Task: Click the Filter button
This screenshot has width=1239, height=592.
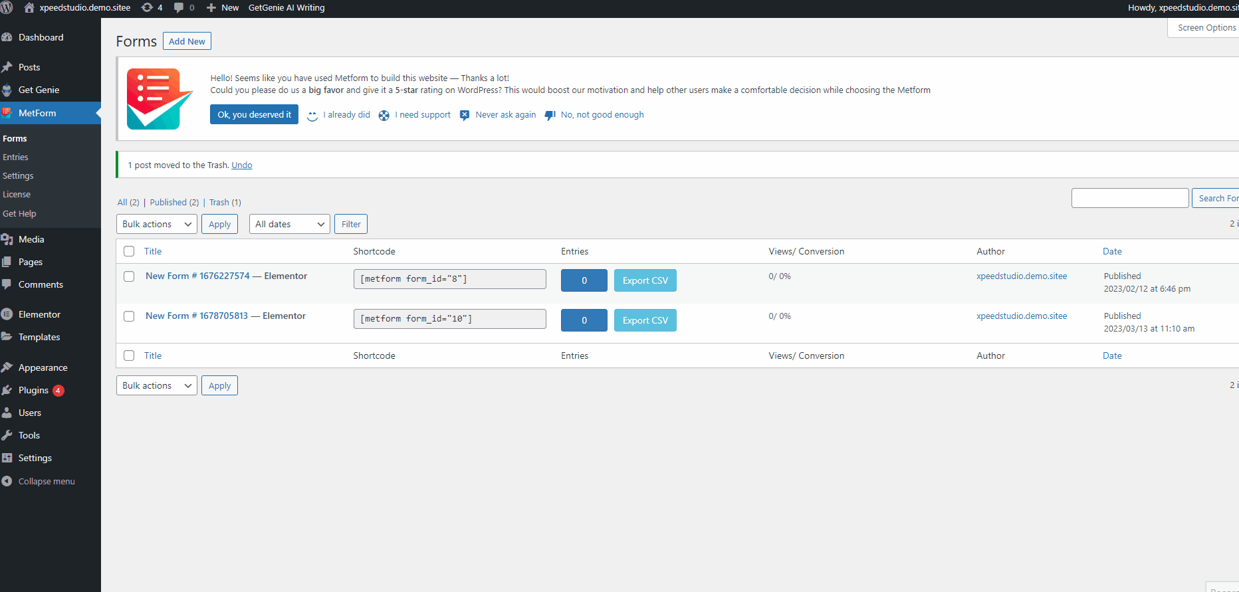Action: pyautogui.click(x=351, y=224)
